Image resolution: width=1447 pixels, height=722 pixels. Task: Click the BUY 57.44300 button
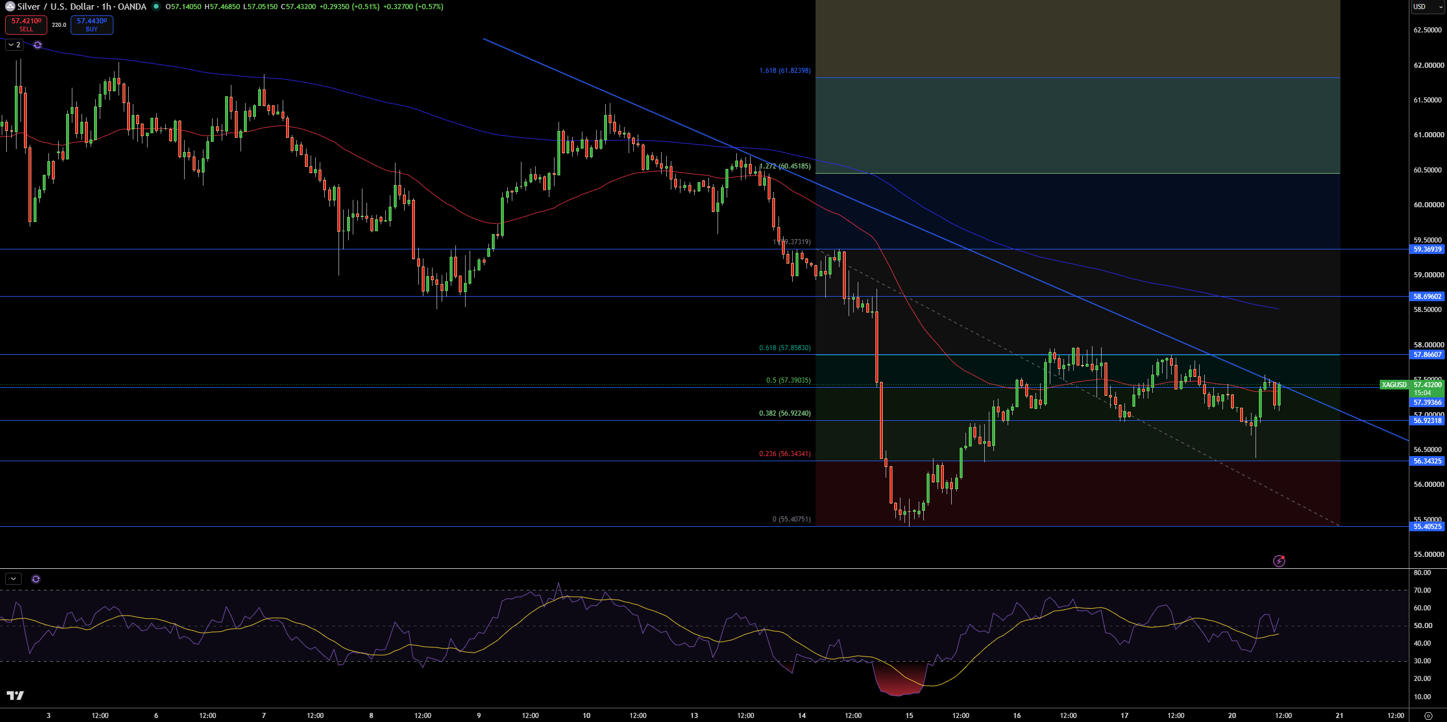[x=92, y=25]
